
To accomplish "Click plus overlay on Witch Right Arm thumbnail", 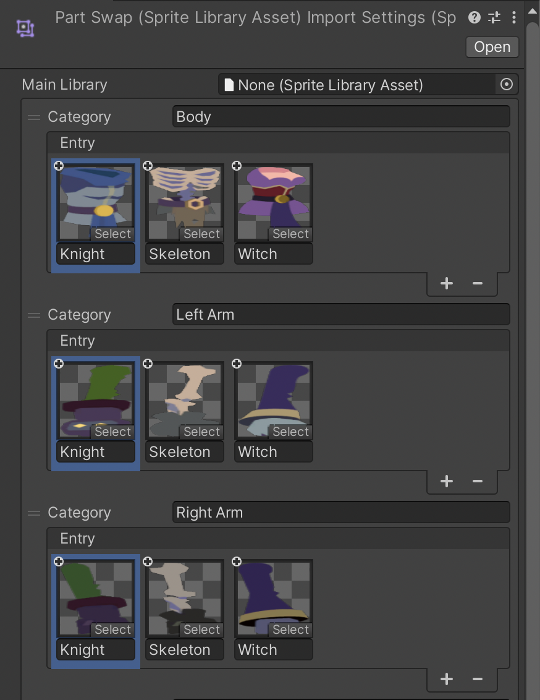I will (x=237, y=561).
